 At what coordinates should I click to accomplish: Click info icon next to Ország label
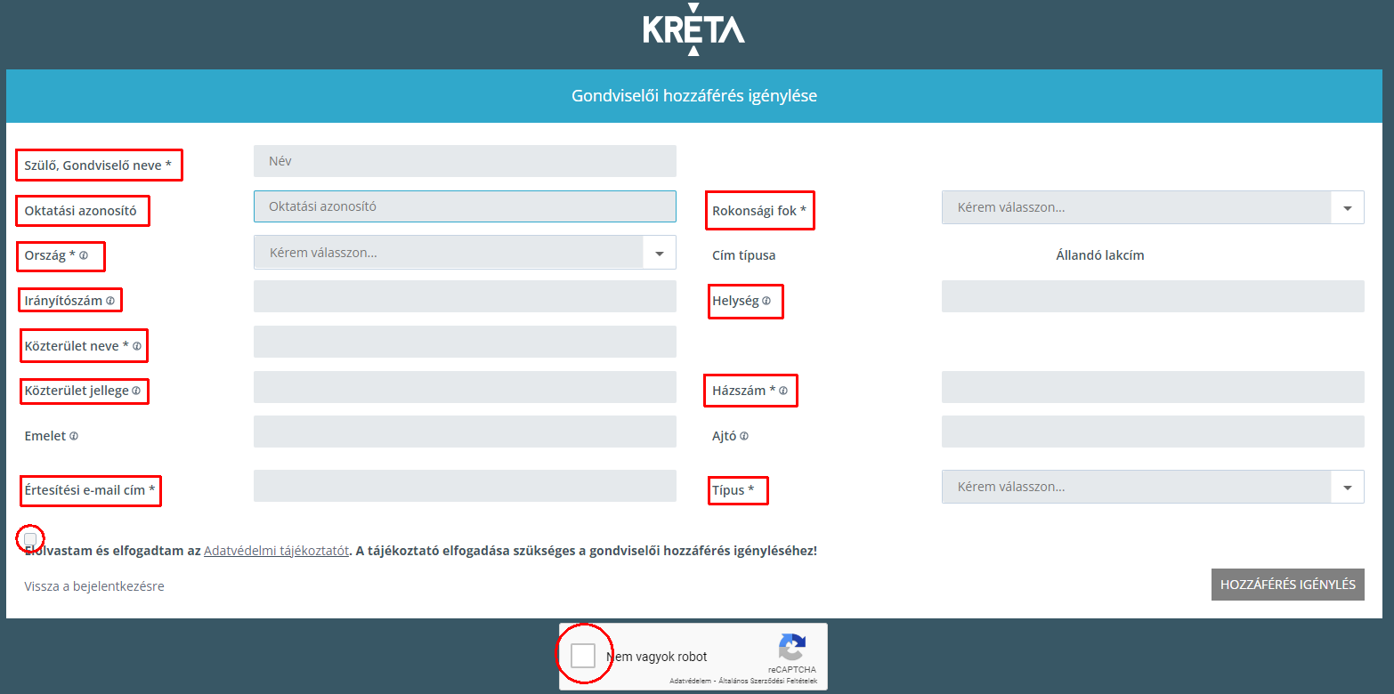click(84, 255)
